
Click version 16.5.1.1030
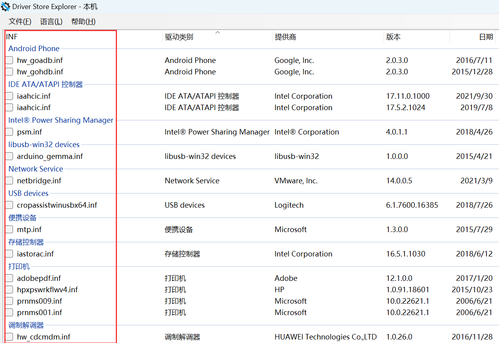coord(406,254)
